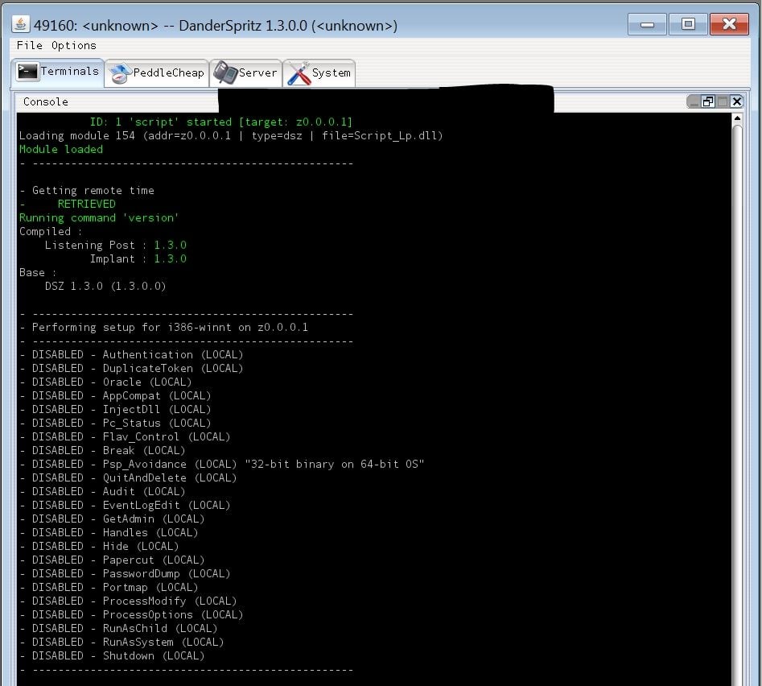Open the Server tab
This screenshot has width=762, height=686.
(245, 73)
